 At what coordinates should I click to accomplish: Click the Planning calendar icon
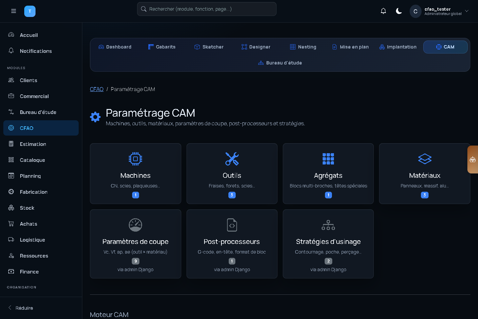click(x=11, y=176)
